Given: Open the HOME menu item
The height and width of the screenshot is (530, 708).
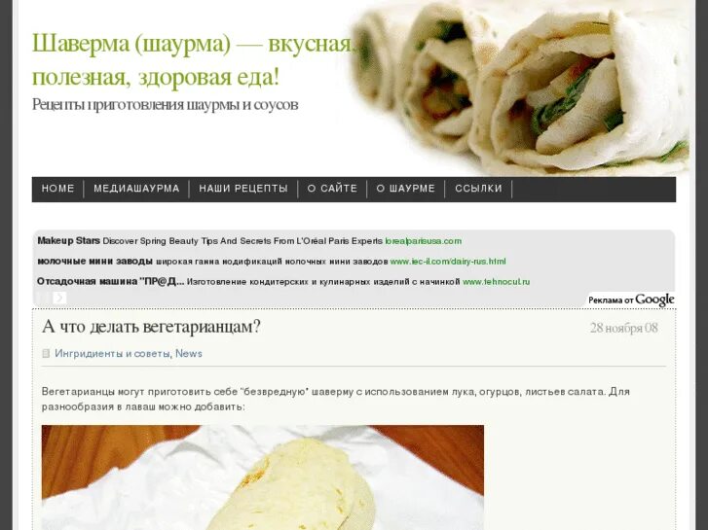Looking at the screenshot, I should tap(57, 189).
